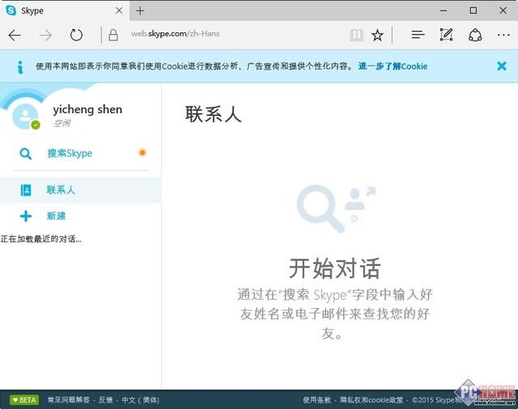Screen dimensions: 518x409
Task: Close the Skype browser tab
Action: [119, 11]
